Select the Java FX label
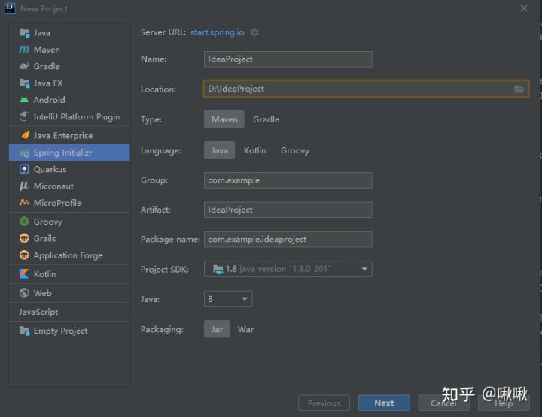The image size is (542, 417). pyautogui.click(x=48, y=83)
